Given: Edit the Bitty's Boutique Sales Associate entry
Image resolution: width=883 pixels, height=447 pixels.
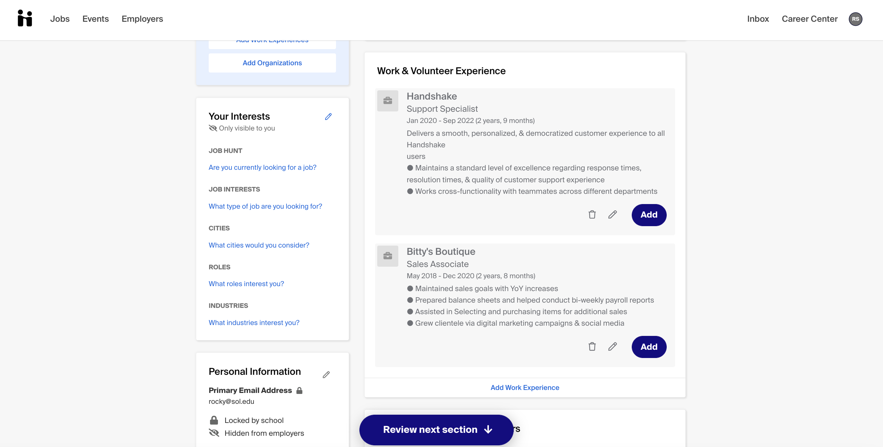Looking at the screenshot, I should click(613, 346).
